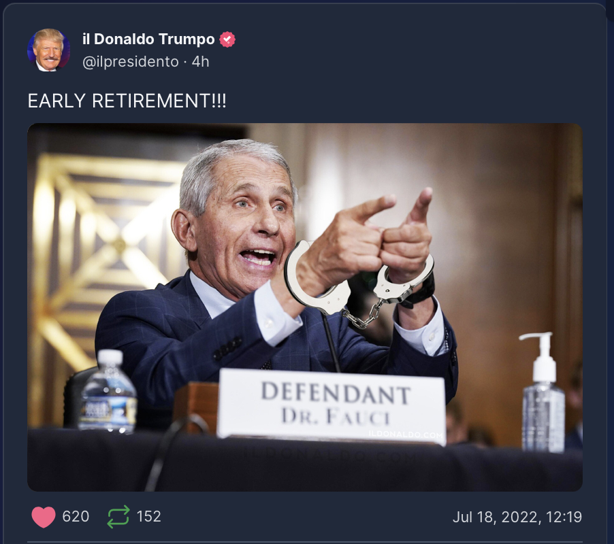Click the ILDONALDO.COM watermark on the nameplate
The width and height of the screenshot is (614, 544).
coord(406,435)
